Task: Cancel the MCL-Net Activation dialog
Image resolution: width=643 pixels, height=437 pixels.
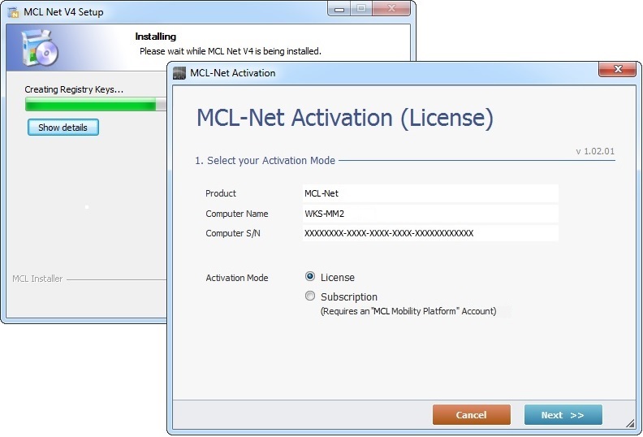Action: pyautogui.click(x=472, y=415)
